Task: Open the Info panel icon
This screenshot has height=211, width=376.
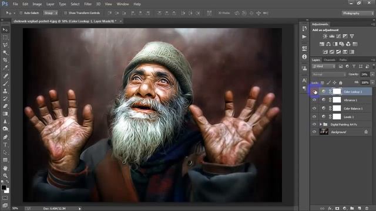Action: click(x=304, y=57)
